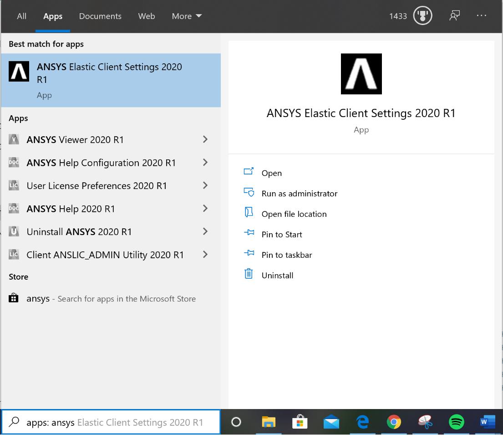Switch to the Web tab
Image resolution: width=503 pixels, height=435 pixels.
[x=146, y=16]
